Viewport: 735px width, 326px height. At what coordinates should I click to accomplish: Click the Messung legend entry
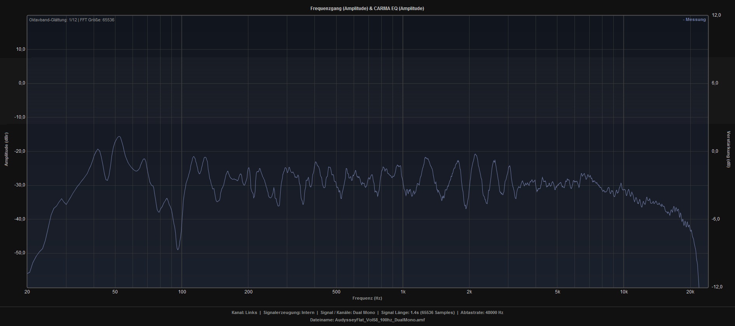pyautogui.click(x=695, y=20)
